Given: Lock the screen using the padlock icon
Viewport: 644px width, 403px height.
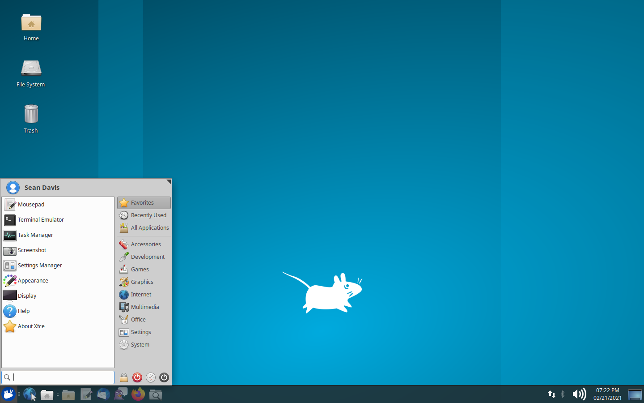Looking at the screenshot, I should pos(124,377).
